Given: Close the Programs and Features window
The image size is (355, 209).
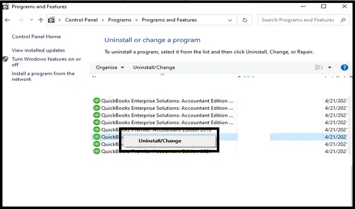Looking at the screenshot, I should pos(344,6).
